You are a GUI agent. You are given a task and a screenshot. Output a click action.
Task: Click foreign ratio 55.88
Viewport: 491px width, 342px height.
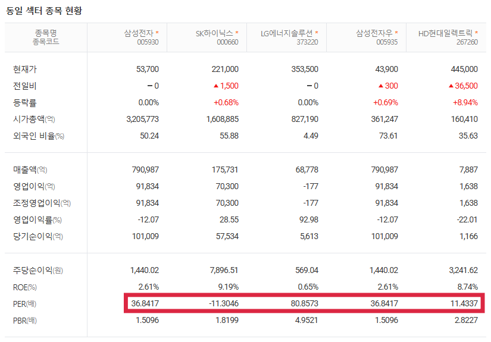pyautogui.click(x=229, y=136)
